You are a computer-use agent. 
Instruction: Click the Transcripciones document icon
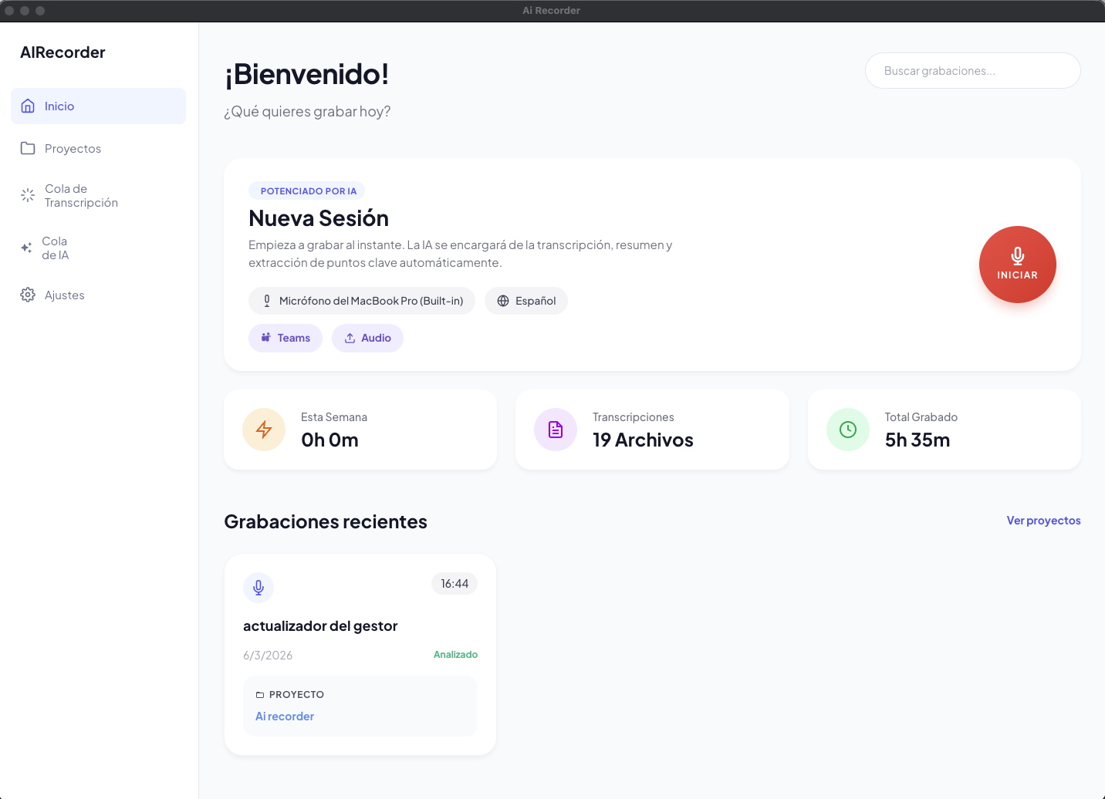pos(556,430)
